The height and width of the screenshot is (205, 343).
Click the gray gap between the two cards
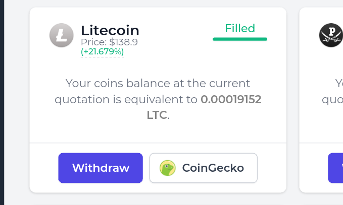pyautogui.click(x=293, y=101)
